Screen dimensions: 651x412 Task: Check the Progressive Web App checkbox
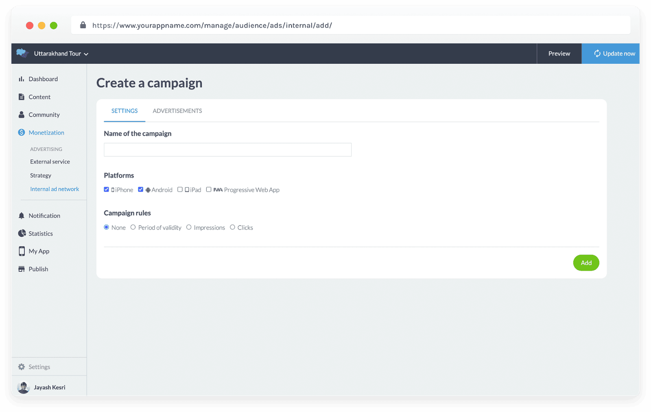point(209,189)
